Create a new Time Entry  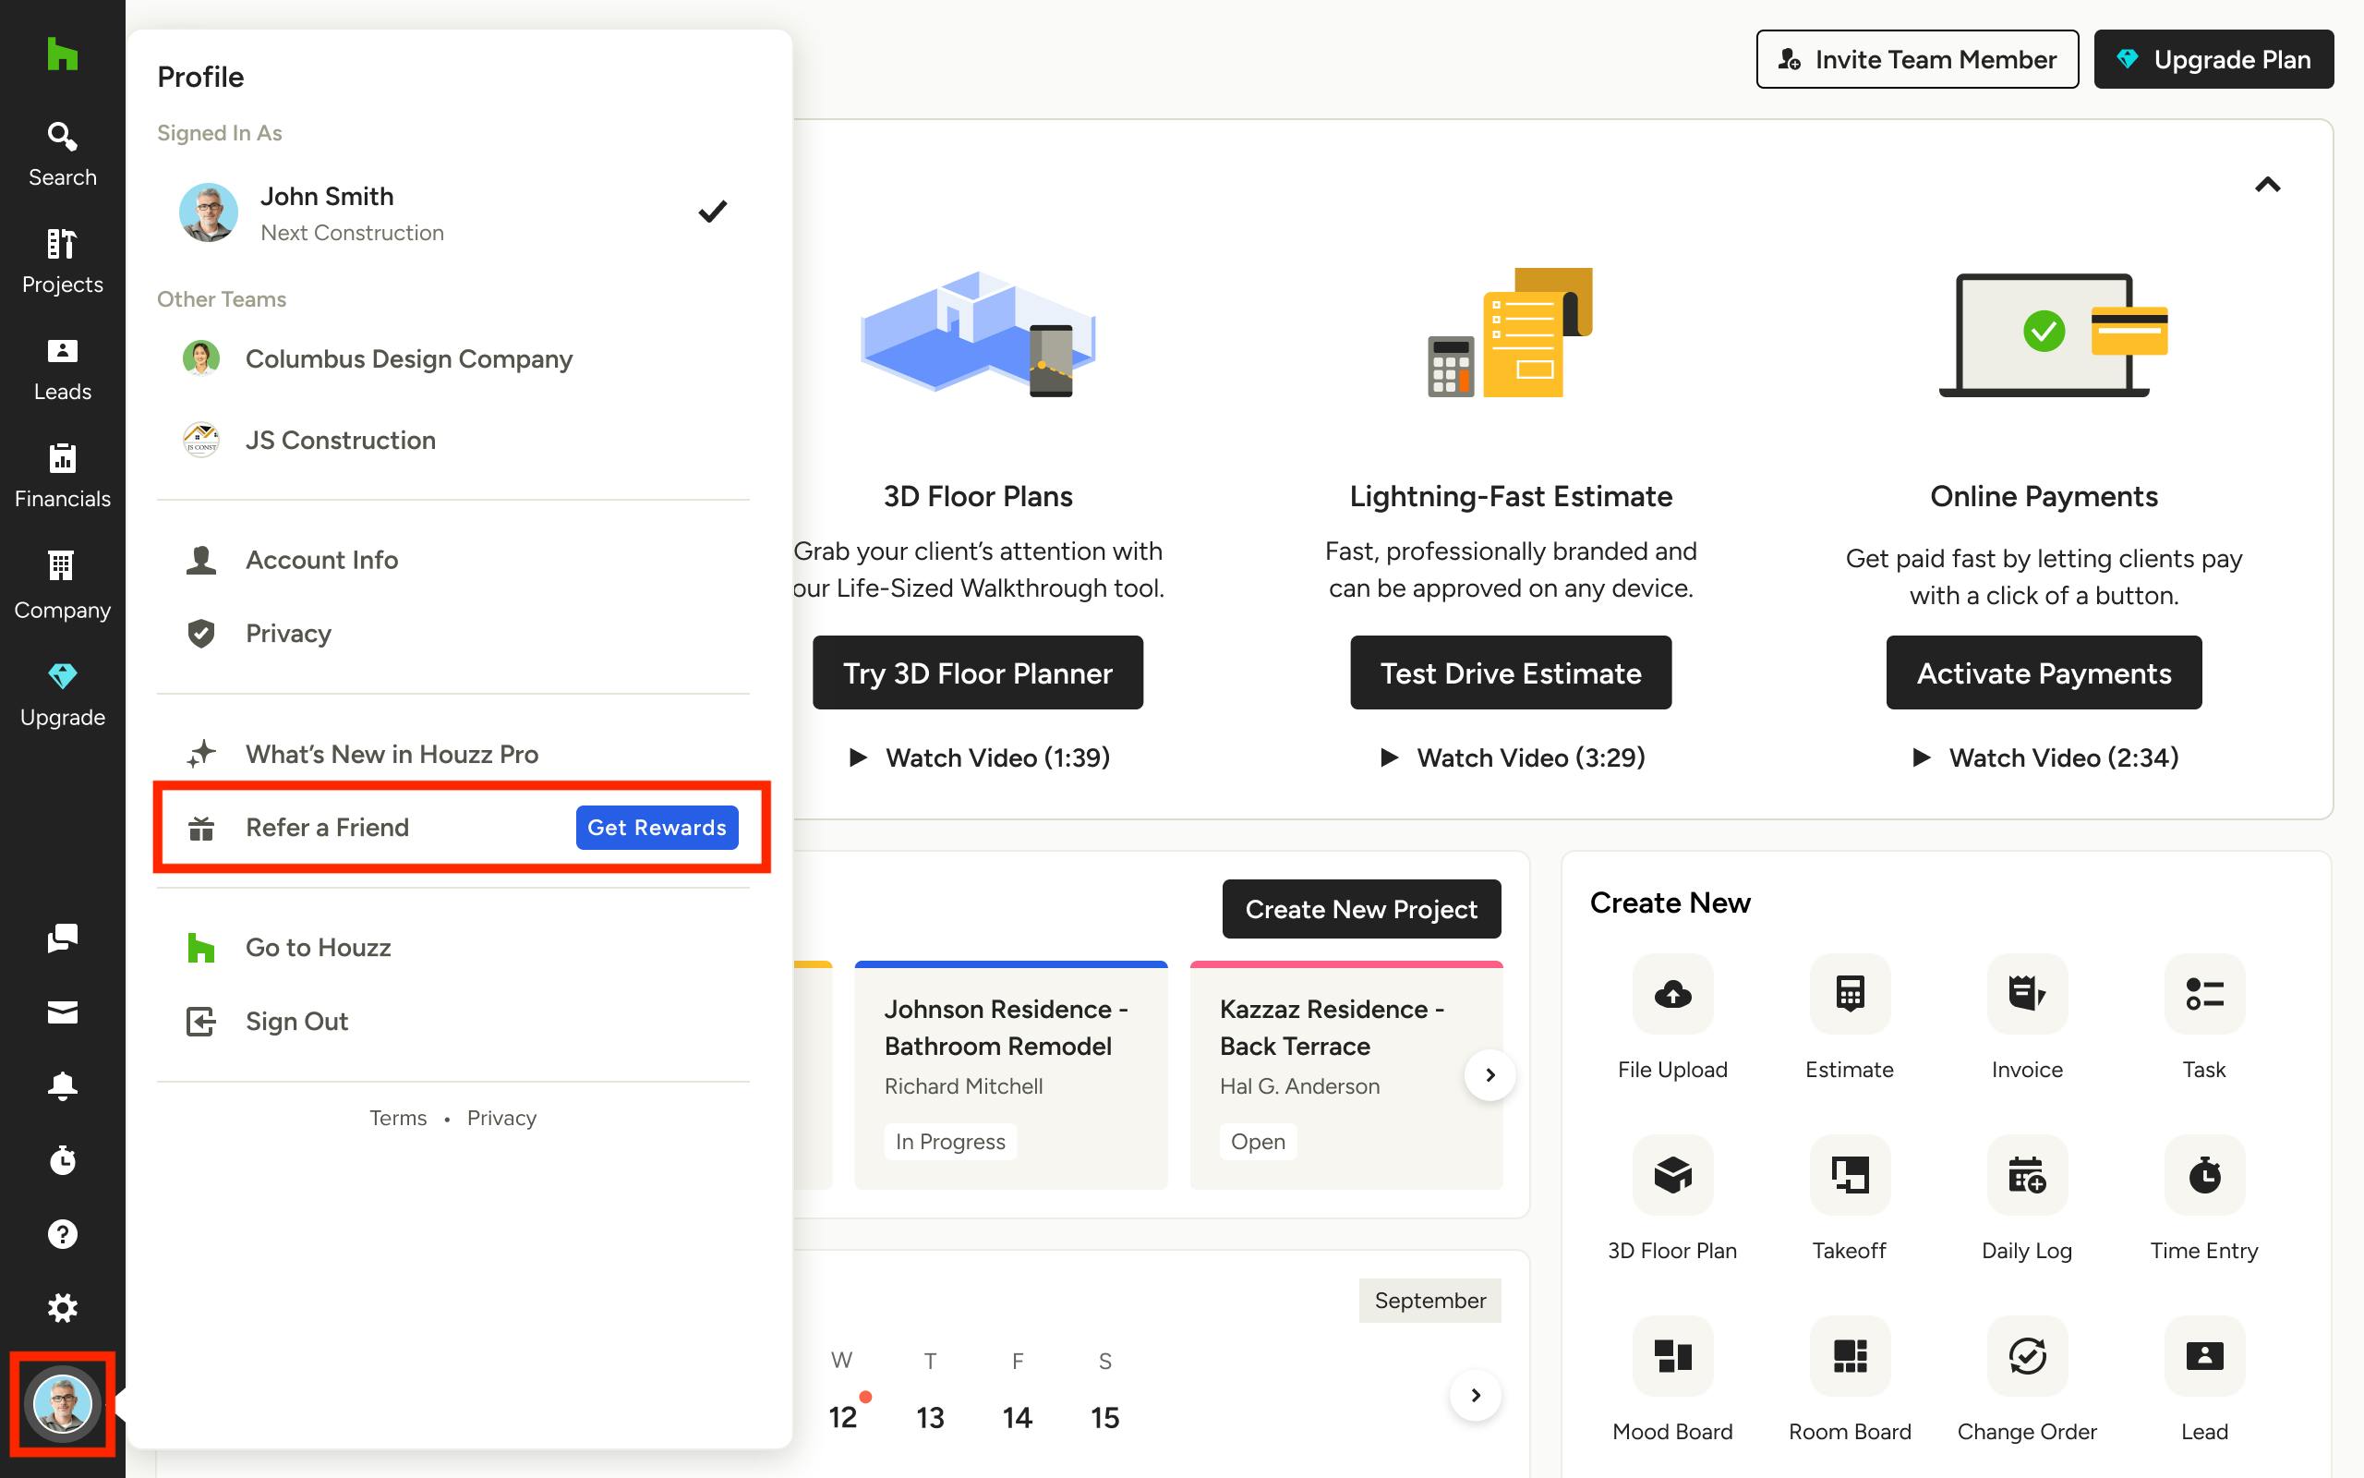point(2204,1198)
